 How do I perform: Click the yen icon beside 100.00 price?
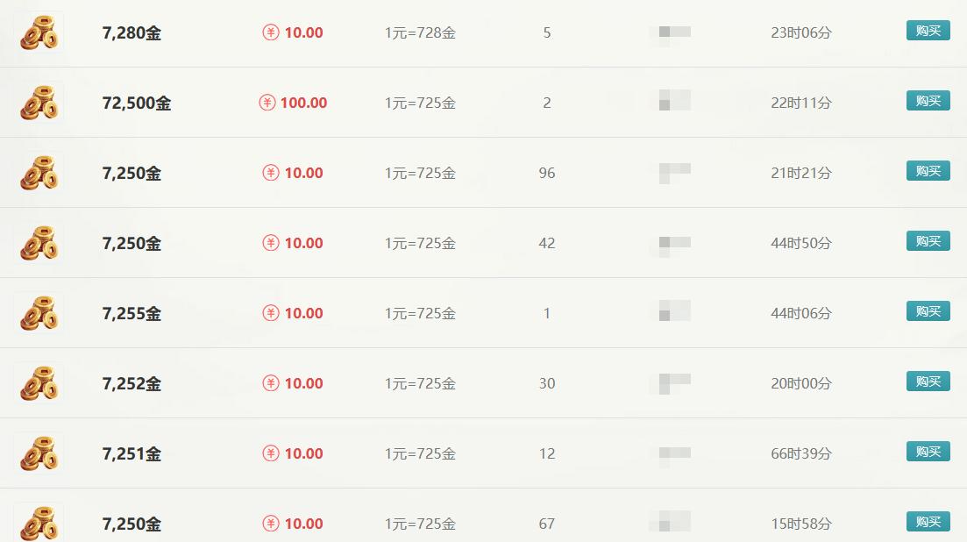pyautogui.click(x=267, y=103)
